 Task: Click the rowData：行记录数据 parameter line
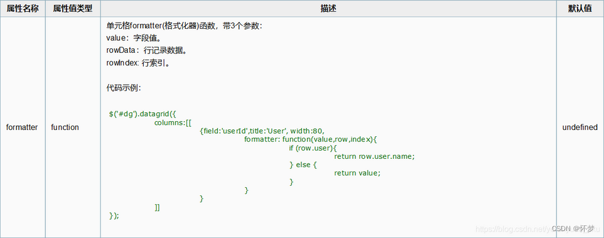point(147,50)
